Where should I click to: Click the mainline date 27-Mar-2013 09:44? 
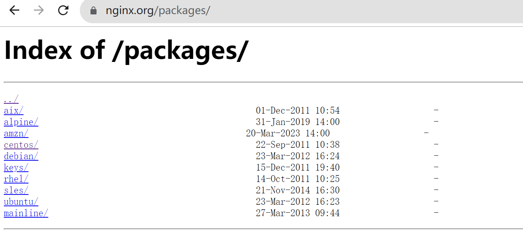pyautogui.click(x=298, y=213)
